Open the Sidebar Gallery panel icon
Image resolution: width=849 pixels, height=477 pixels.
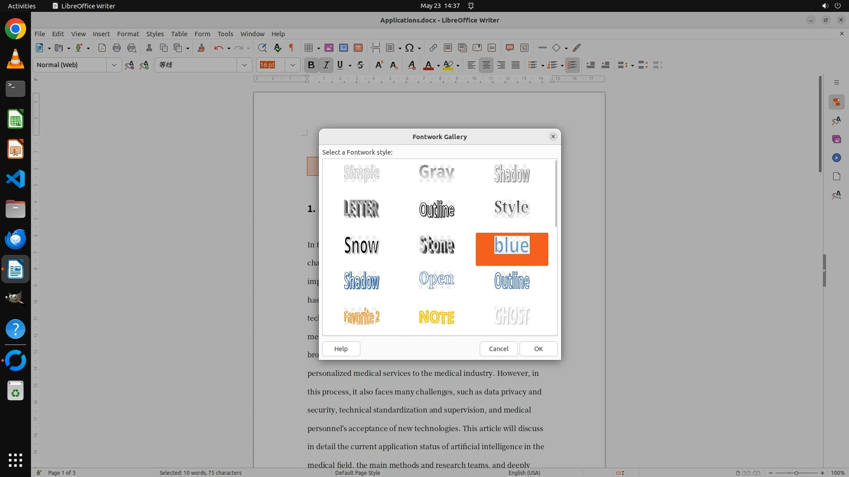[836, 139]
